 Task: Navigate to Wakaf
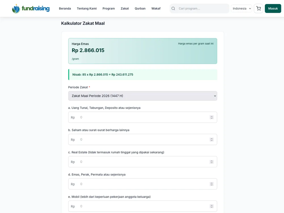point(156,9)
